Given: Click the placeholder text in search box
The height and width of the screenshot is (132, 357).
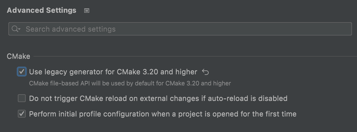Looking at the screenshot, I should [x=71, y=29].
